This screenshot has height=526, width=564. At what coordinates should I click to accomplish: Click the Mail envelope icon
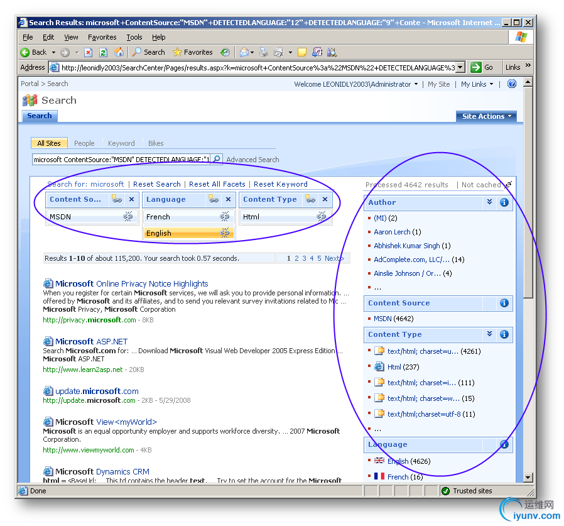click(x=244, y=53)
